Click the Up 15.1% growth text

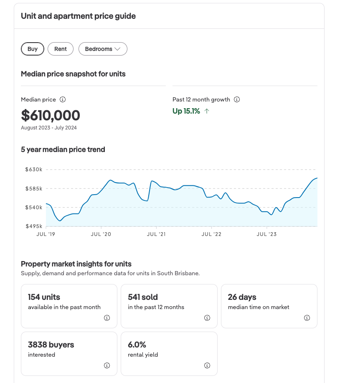click(186, 111)
